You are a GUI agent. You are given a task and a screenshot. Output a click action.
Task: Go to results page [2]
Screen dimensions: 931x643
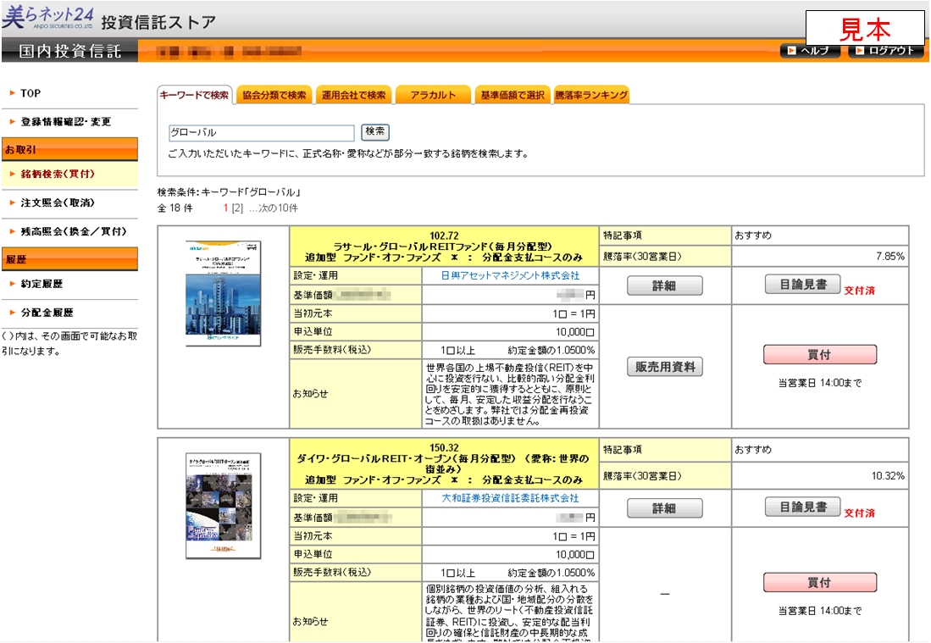pos(237,208)
